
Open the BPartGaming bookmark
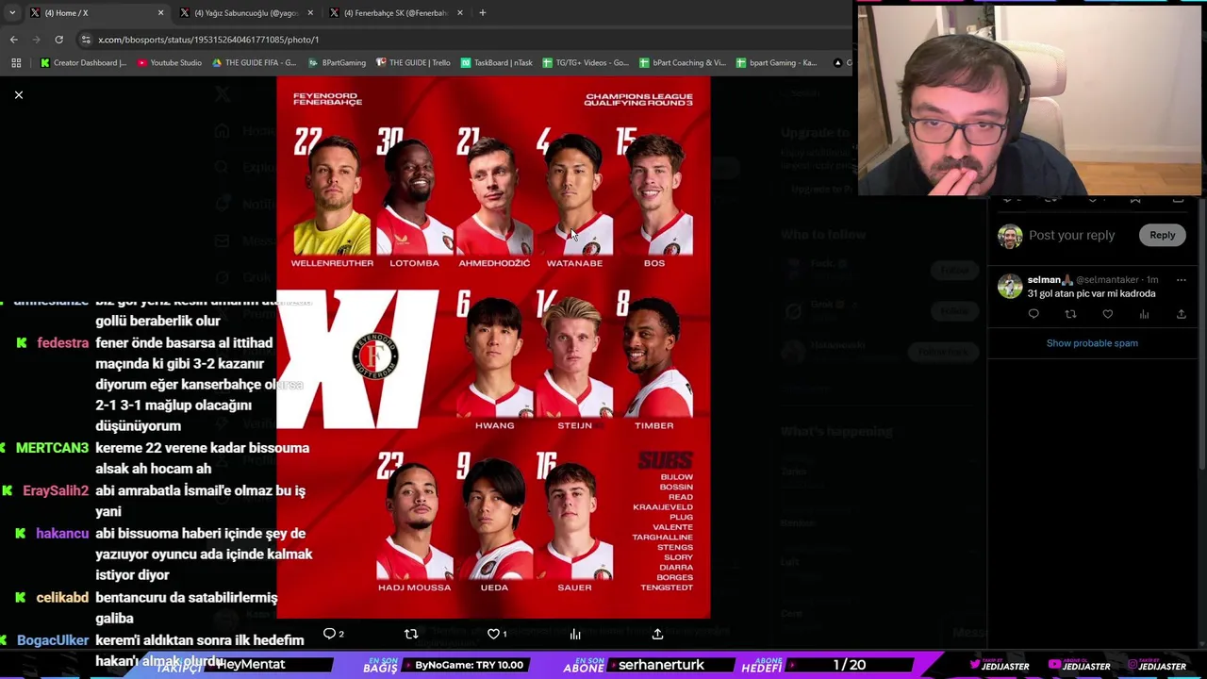337,63
